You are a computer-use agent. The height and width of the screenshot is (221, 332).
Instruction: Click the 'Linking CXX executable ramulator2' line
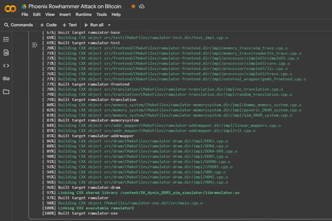88,208
